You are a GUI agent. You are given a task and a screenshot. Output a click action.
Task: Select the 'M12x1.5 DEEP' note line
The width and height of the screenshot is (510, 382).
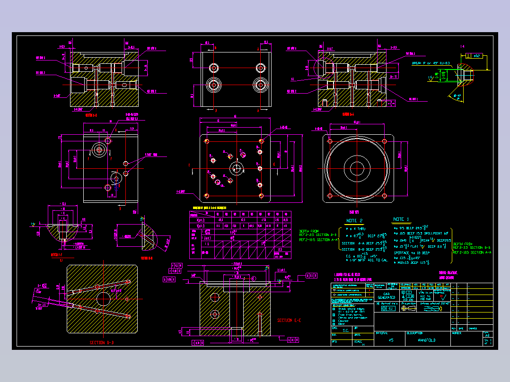click(x=412, y=262)
